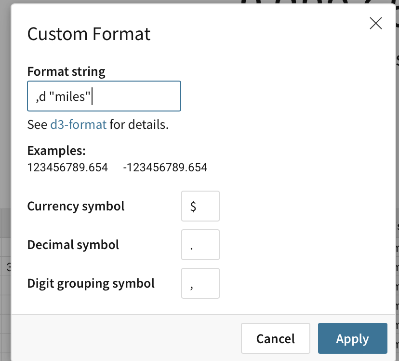The image size is (399, 361).
Task: Open the d3-format documentation link
Action: click(78, 124)
